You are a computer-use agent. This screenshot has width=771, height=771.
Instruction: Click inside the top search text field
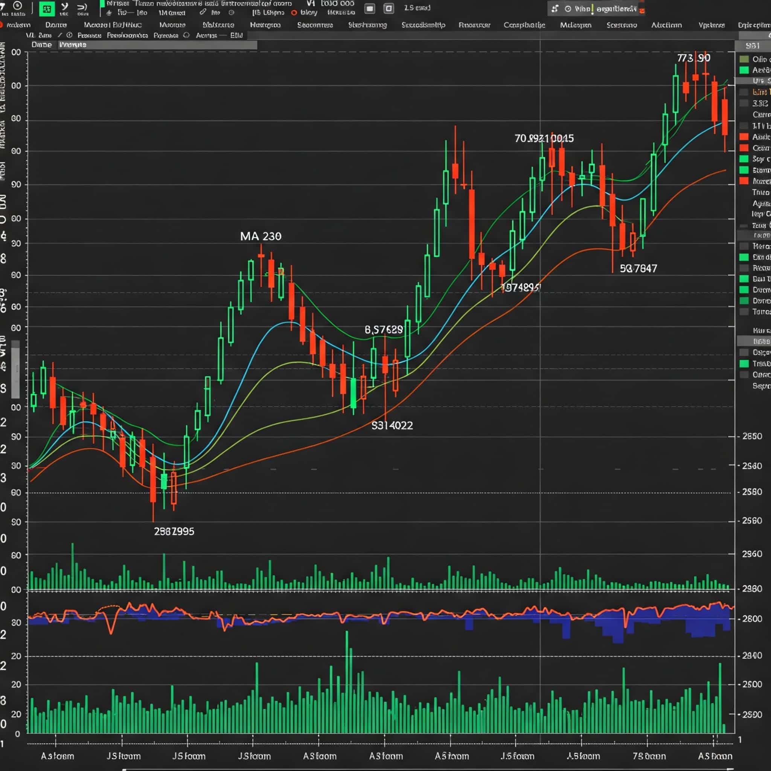pyautogui.click(x=597, y=8)
